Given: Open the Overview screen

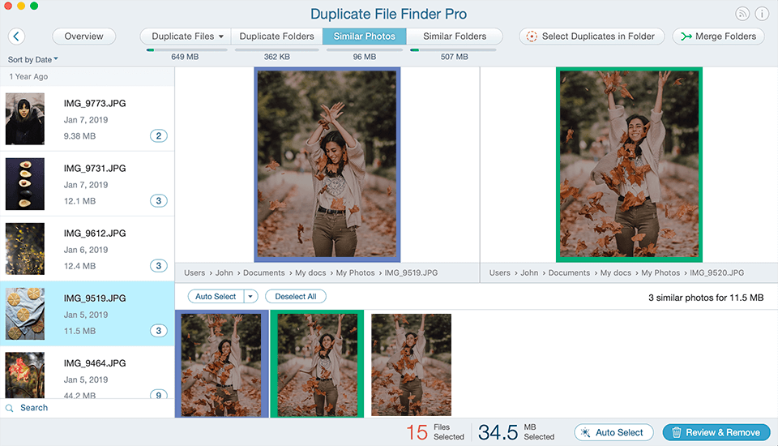Looking at the screenshot, I should tap(83, 36).
